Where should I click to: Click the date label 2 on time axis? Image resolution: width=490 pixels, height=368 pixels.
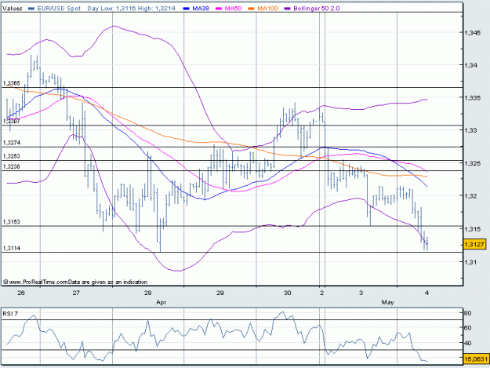tap(322, 293)
